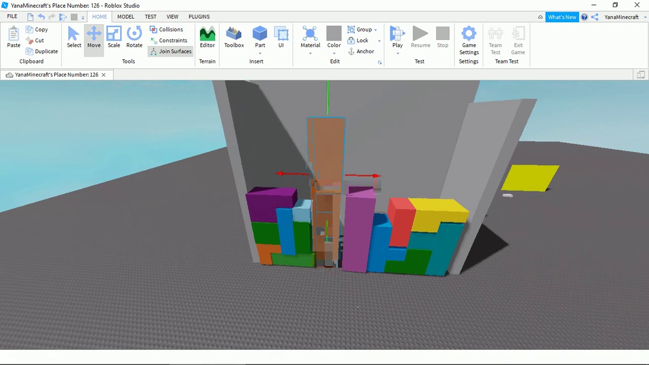This screenshot has height=365, width=649.
Task: Open the UI insert tool
Action: [x=281, y=38]
